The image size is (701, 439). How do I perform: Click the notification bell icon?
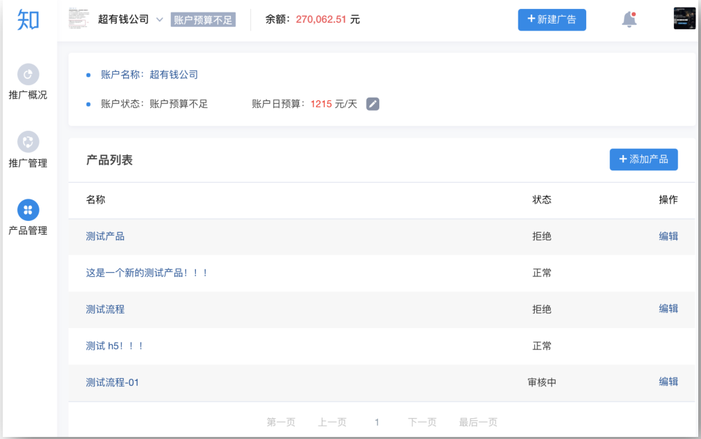point(629,19)
